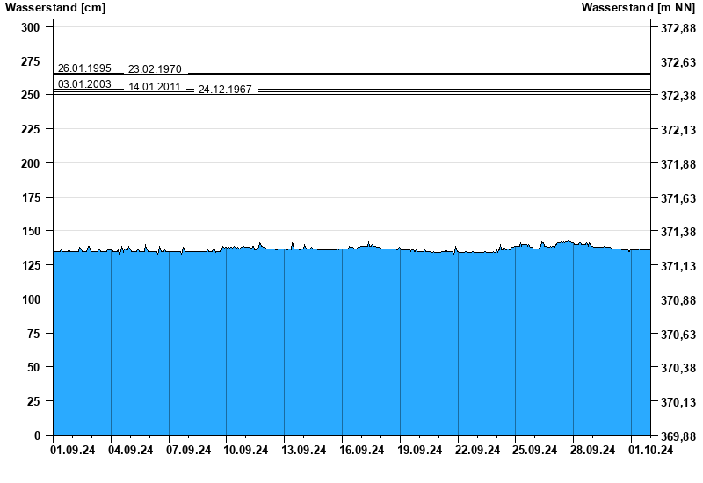Image resolution: width=703 pixels, height=483 pixels.
Task: Click the 371,13 m NN value
Action: coord(678,266)
